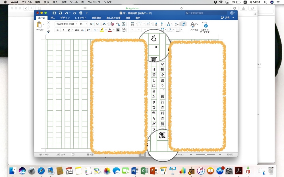Toggle Bold formatting
The image size is (284, 177).
(x=57, y=30)
